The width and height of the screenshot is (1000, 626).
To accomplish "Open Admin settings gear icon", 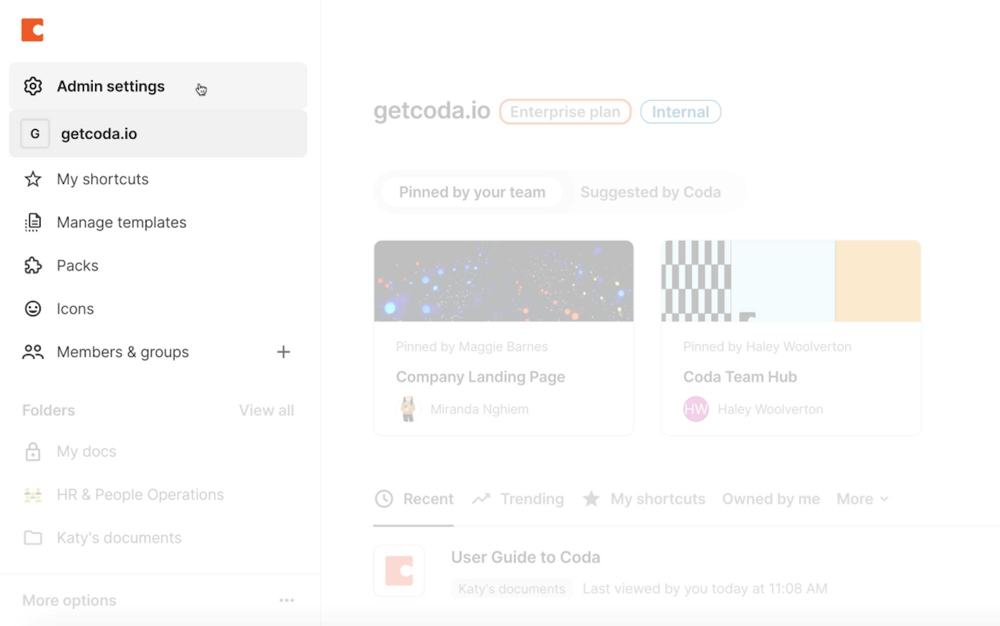I will tap(33, 86).
